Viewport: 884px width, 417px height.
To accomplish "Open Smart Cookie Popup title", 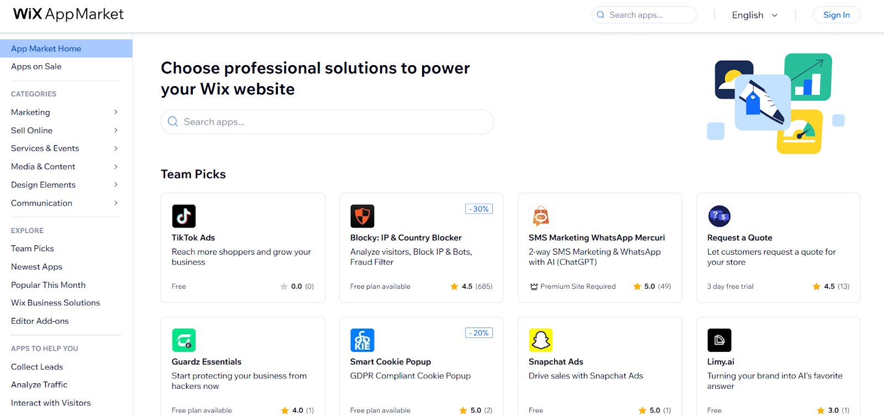I will (391, 362).
